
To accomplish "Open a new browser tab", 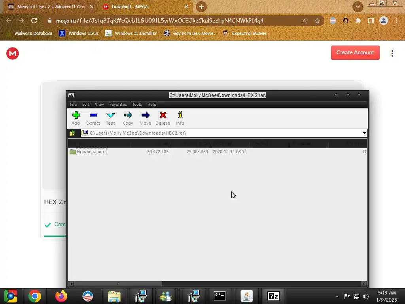I will pyautogui.click(x=201, y=7).
